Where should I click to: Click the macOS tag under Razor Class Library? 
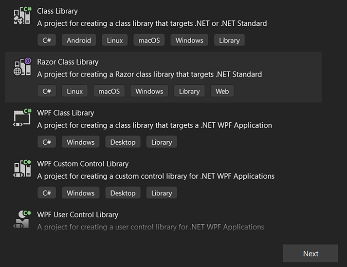click(x=109, y=91)
